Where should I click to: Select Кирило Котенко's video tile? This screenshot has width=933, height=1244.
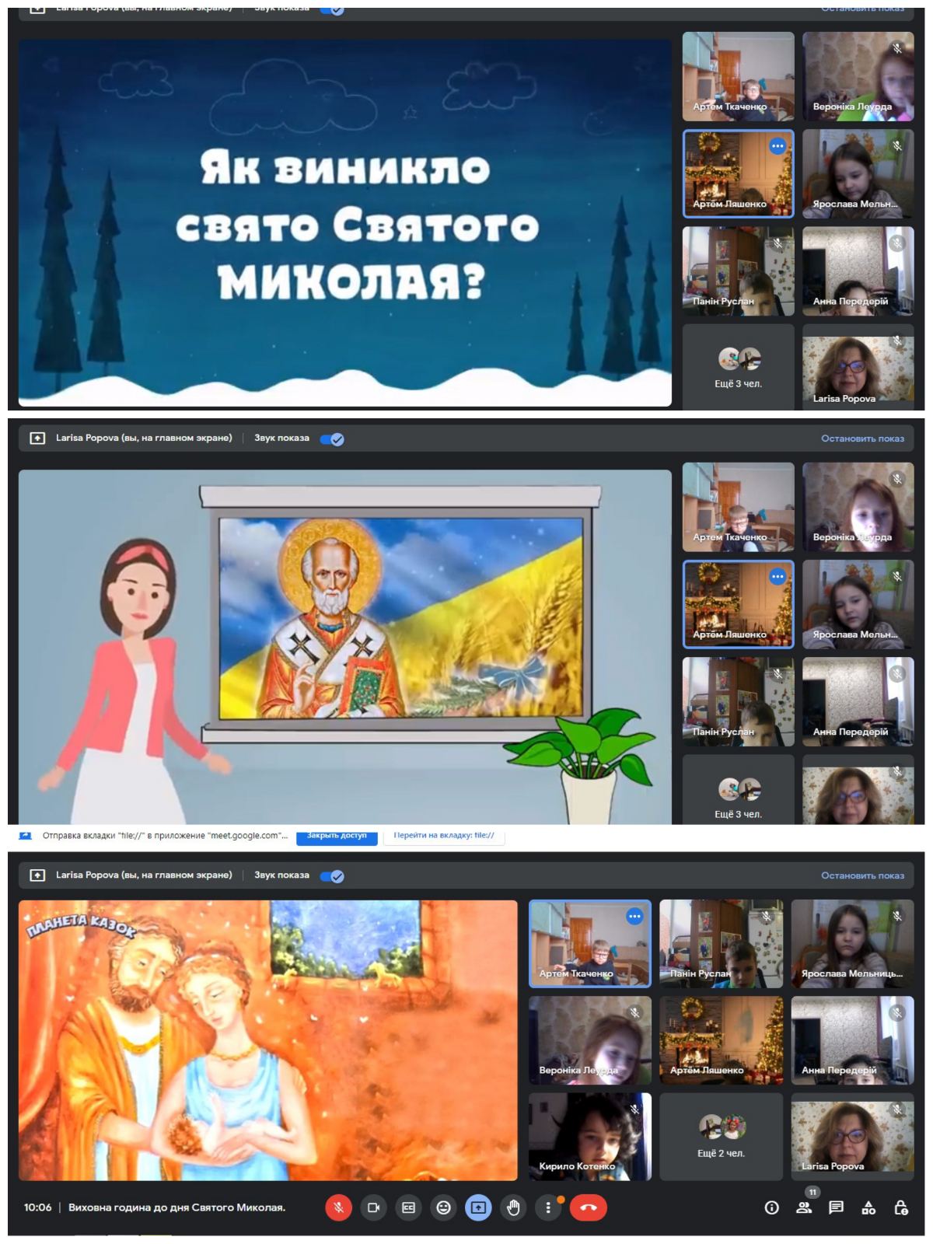tap(589, 1136)
